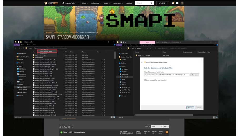Select Local Disk (C:) in Stardew Valley window

22,87
